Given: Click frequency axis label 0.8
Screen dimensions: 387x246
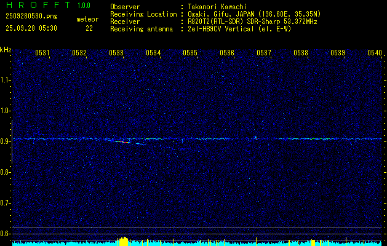Looking at the screenshot, I should click(x=5, y=172).
